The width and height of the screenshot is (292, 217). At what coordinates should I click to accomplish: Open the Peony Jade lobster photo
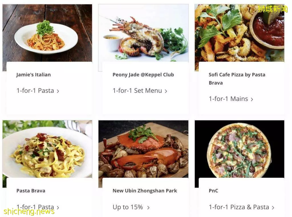click(143, 33)
